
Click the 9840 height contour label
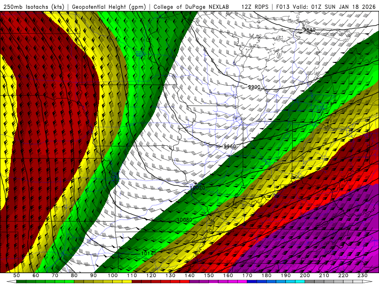[309, 30]
